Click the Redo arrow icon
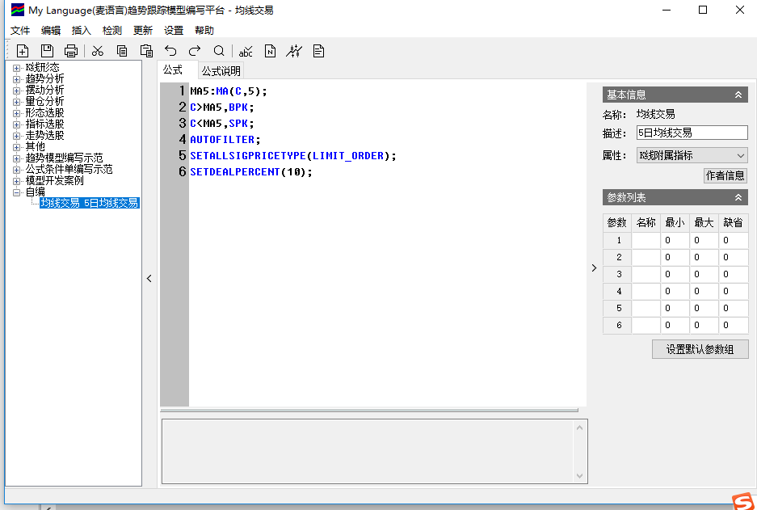 195,51
